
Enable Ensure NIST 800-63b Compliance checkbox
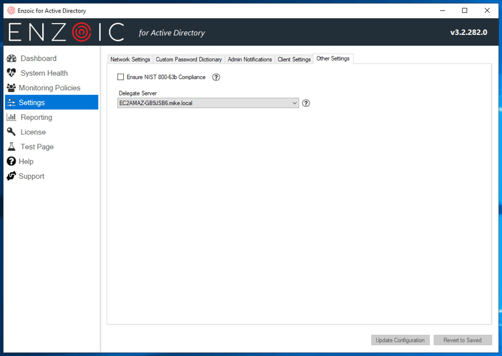(x=120, y=77)
